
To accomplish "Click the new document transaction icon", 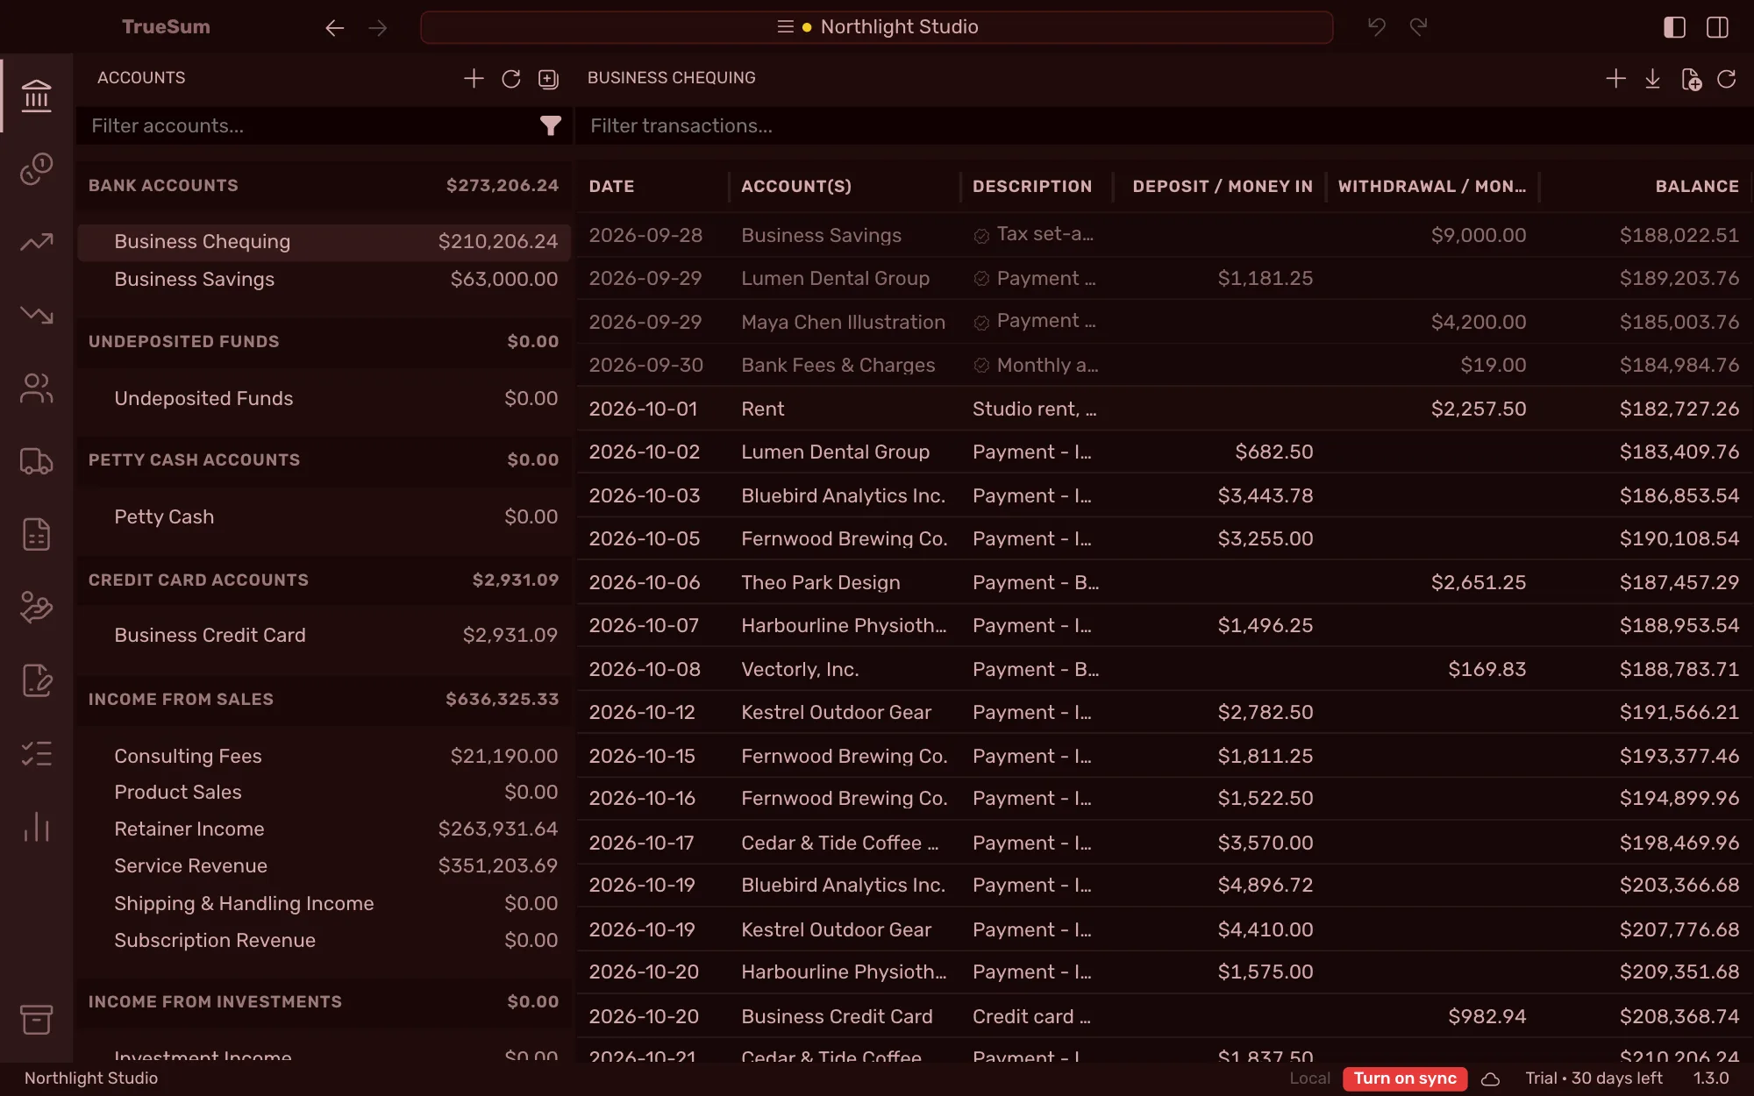I will [x=1691, y=80].
